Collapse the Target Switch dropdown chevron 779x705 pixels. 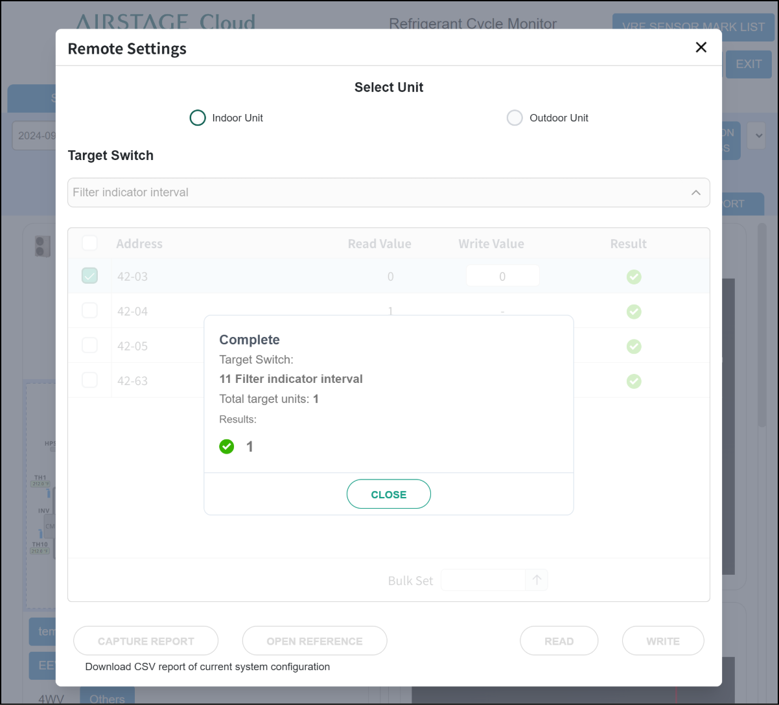pyautogui.click(x=695, y=192)
